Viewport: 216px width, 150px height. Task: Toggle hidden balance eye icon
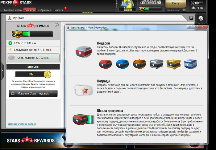click(x=184, y=10)
